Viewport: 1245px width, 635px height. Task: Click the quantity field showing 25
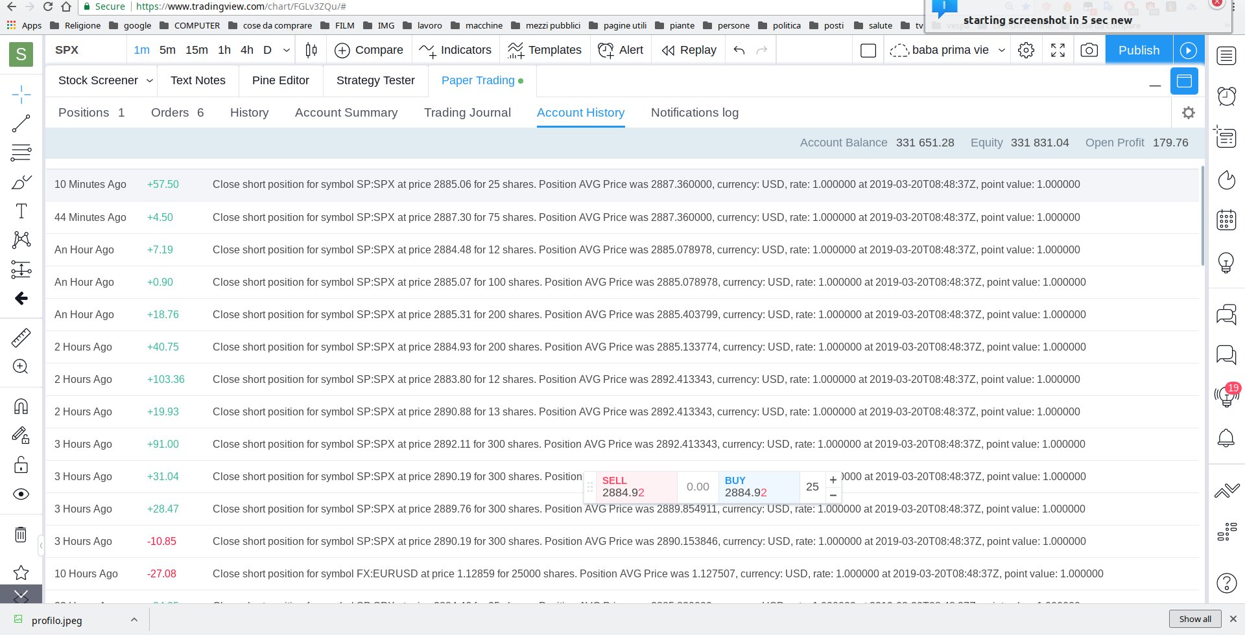pyautogui.click(x=812, y=487)
